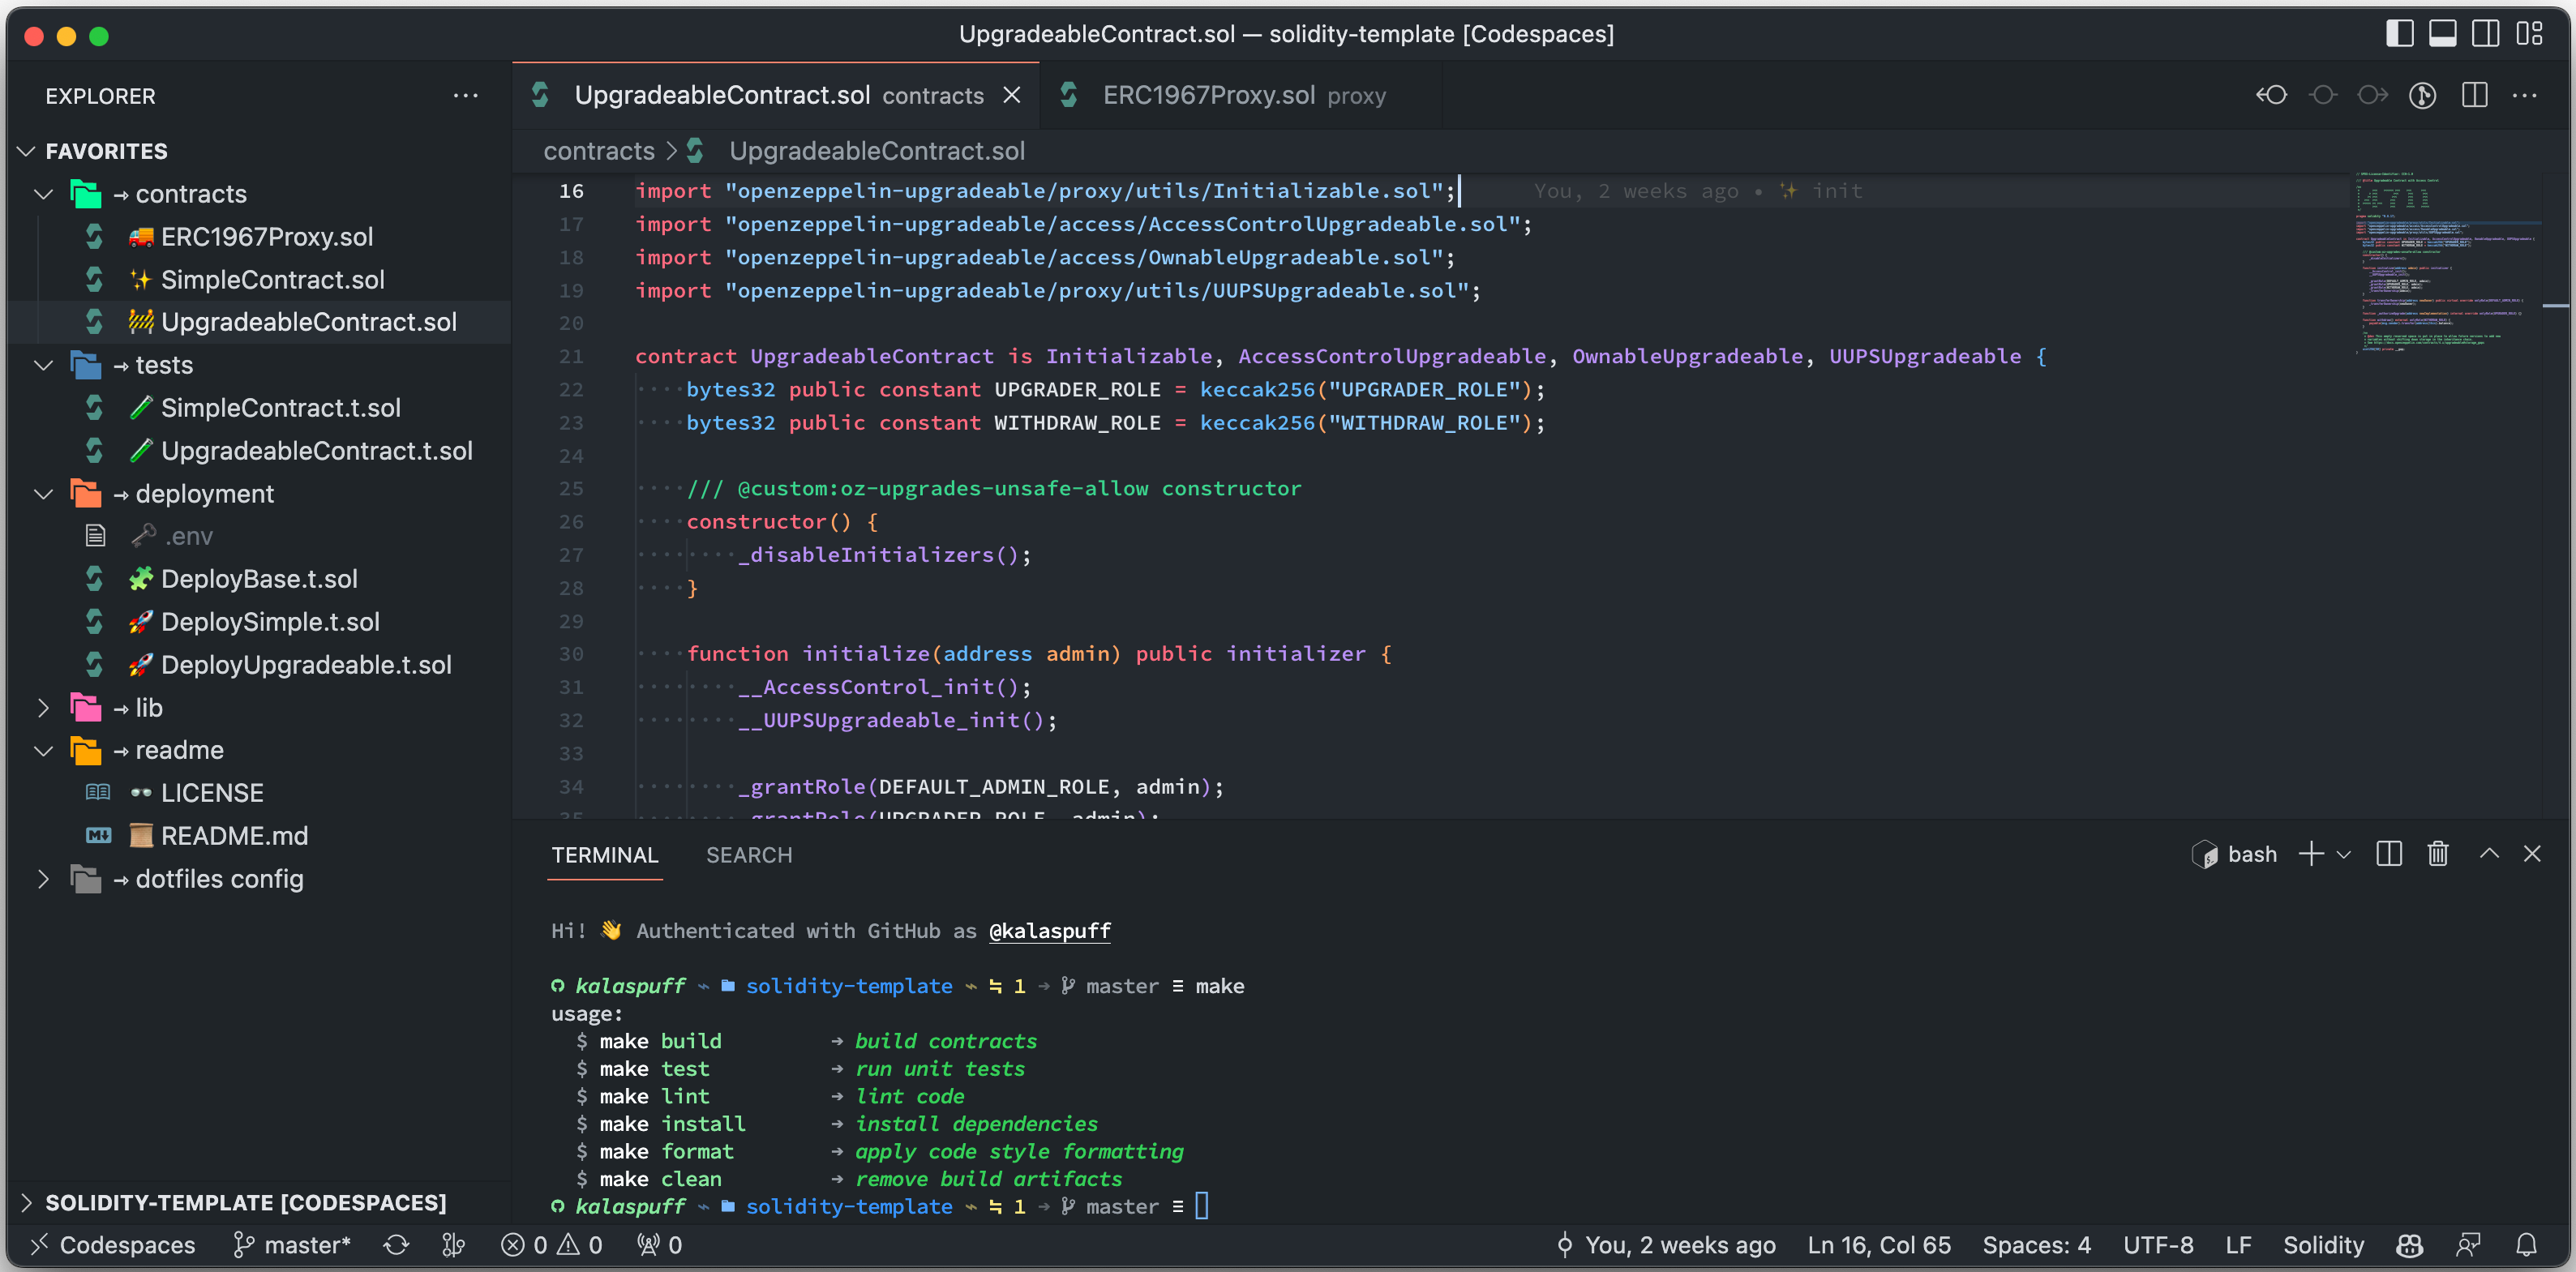This screenshot has height=1272, width=2576.
Task: Select the SEARCH tab in bottom panel
Action: point(749,853)
